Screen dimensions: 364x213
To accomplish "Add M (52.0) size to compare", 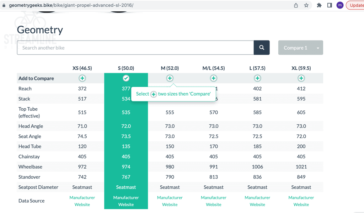I will click(x=170, y=78).
